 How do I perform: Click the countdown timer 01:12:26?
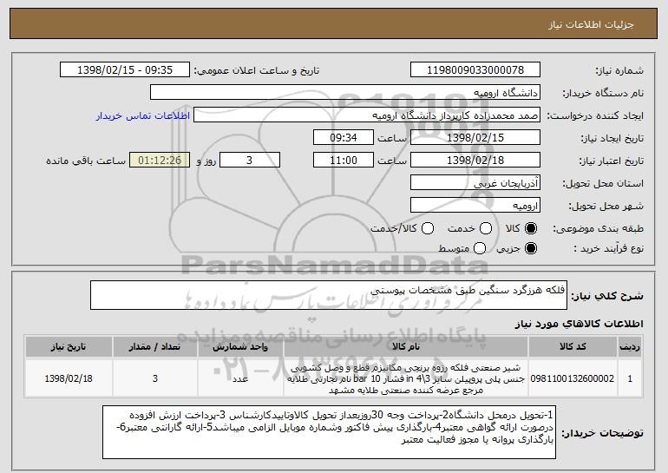coord(160,161)
